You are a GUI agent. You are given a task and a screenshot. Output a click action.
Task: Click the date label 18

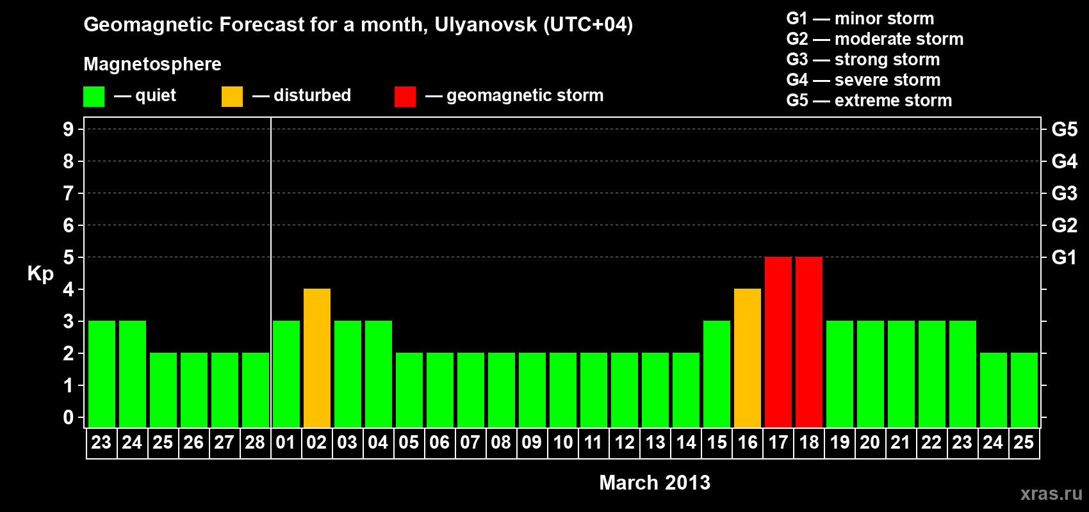(x=809, y=442)
